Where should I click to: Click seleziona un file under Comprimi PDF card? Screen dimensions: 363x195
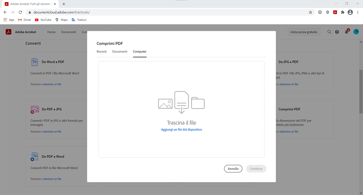pyautogui.click(x=289, y=132)
